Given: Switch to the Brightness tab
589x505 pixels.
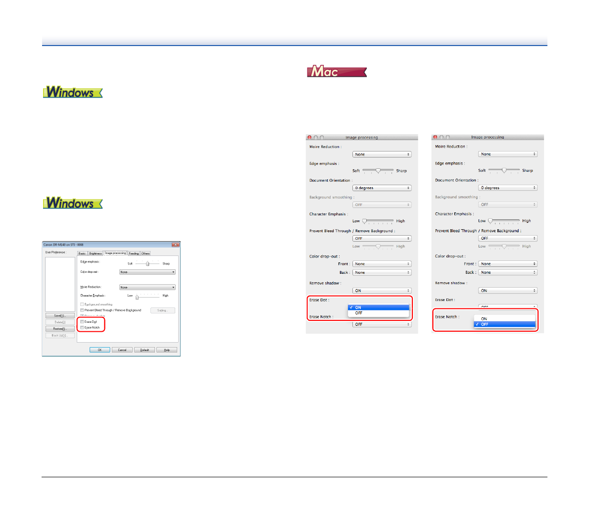Looking at the screenshot, I should (96, 253).
